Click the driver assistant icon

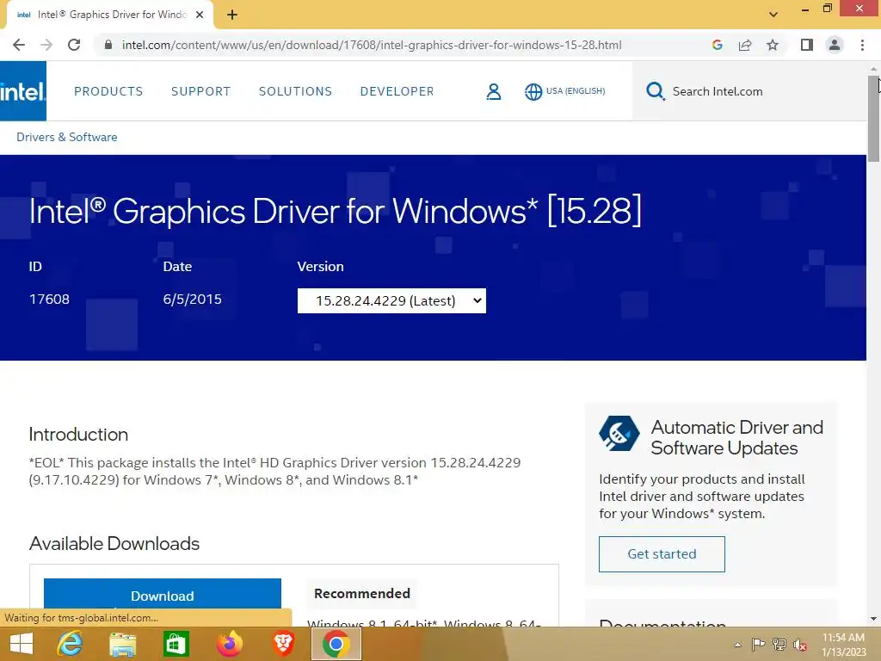click(619, 434)
